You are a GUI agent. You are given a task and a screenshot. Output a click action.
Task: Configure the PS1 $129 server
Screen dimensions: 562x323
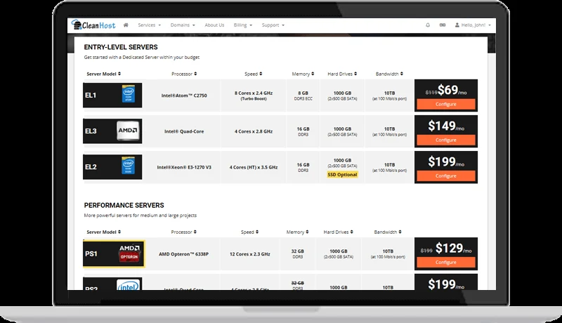point(446,263)
